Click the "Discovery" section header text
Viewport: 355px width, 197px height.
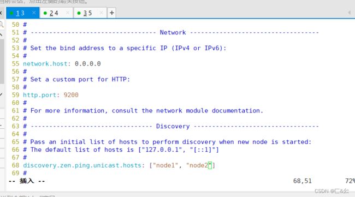click(173, 126)
